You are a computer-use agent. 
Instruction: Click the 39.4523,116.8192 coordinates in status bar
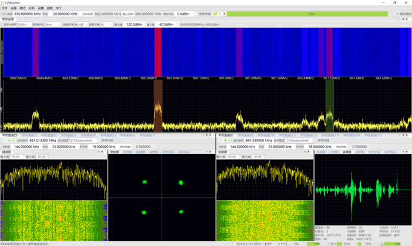[249, 244]
